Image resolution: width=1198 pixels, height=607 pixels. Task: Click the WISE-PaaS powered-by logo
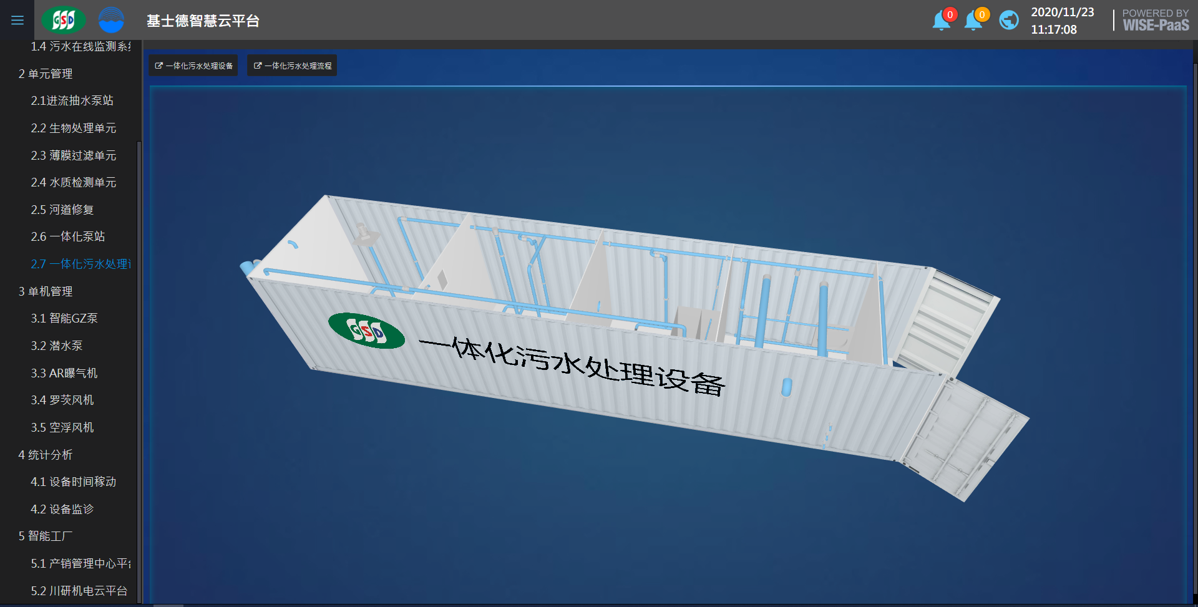point(1155,21)
